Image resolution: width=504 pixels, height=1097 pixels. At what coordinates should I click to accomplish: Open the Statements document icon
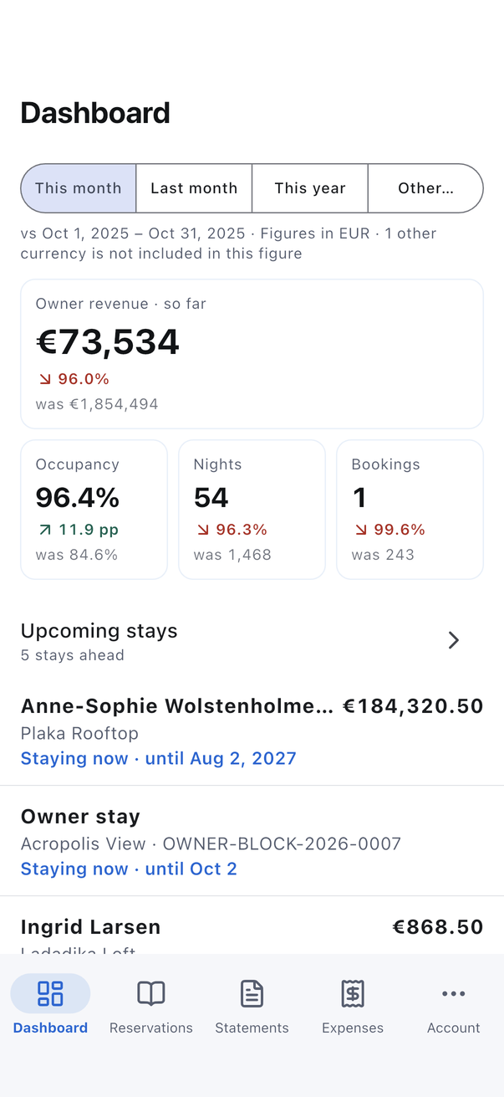pos(252,993)
